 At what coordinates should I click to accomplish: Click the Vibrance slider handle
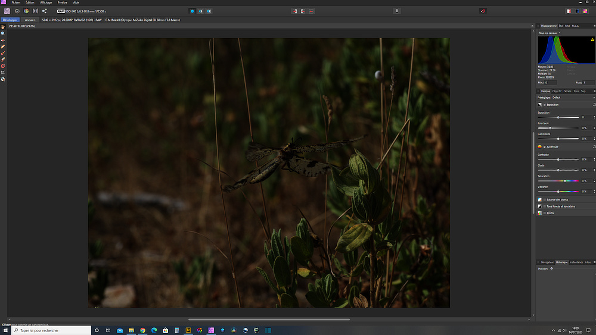coord(558,192)
